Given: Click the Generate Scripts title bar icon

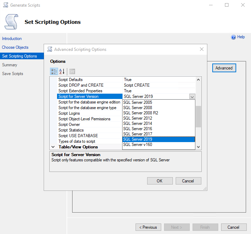Looking at the screenshot, I should tap(6, 5).
